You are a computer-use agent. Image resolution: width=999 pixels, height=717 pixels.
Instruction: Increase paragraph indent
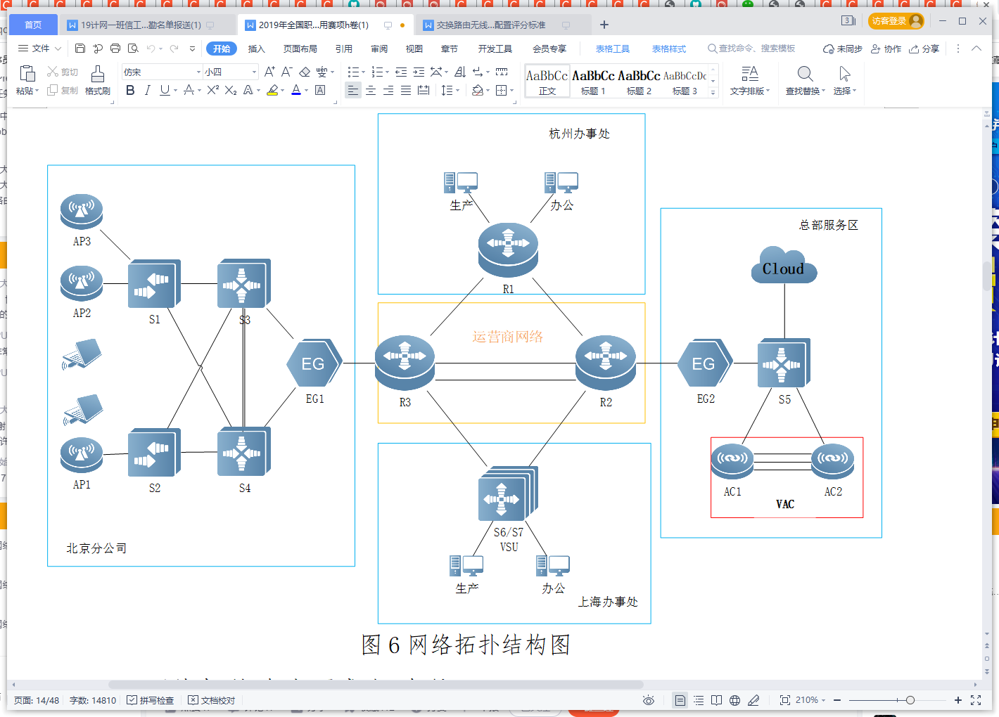point(419,72)
